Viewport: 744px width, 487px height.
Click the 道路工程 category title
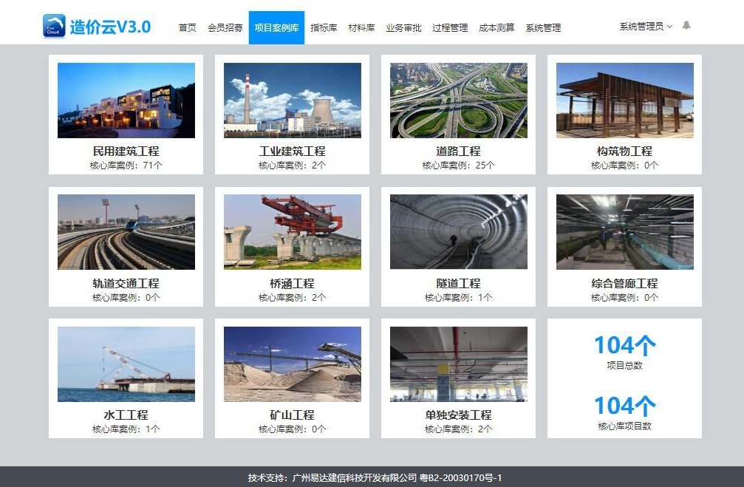tap(458, 151)
